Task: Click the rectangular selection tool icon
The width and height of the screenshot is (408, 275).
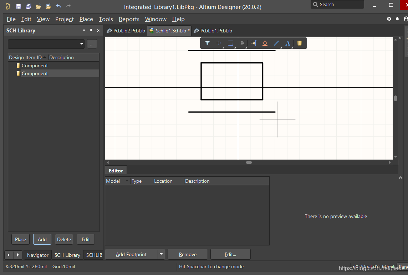Action: 230,43
